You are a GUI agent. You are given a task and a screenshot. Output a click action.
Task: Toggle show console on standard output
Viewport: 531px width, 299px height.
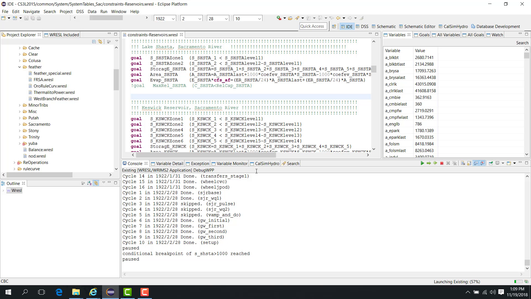tap(476, 163)
